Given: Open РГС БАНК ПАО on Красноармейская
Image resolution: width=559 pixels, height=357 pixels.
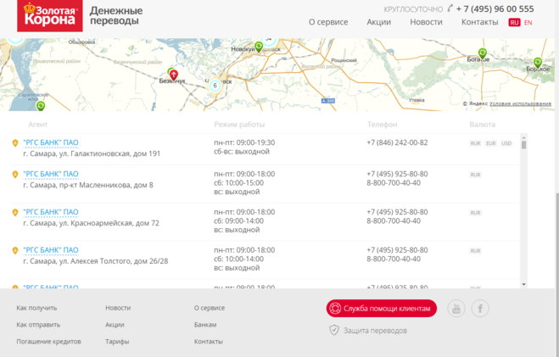Looking at the screenshot, I should pos(51,212).
